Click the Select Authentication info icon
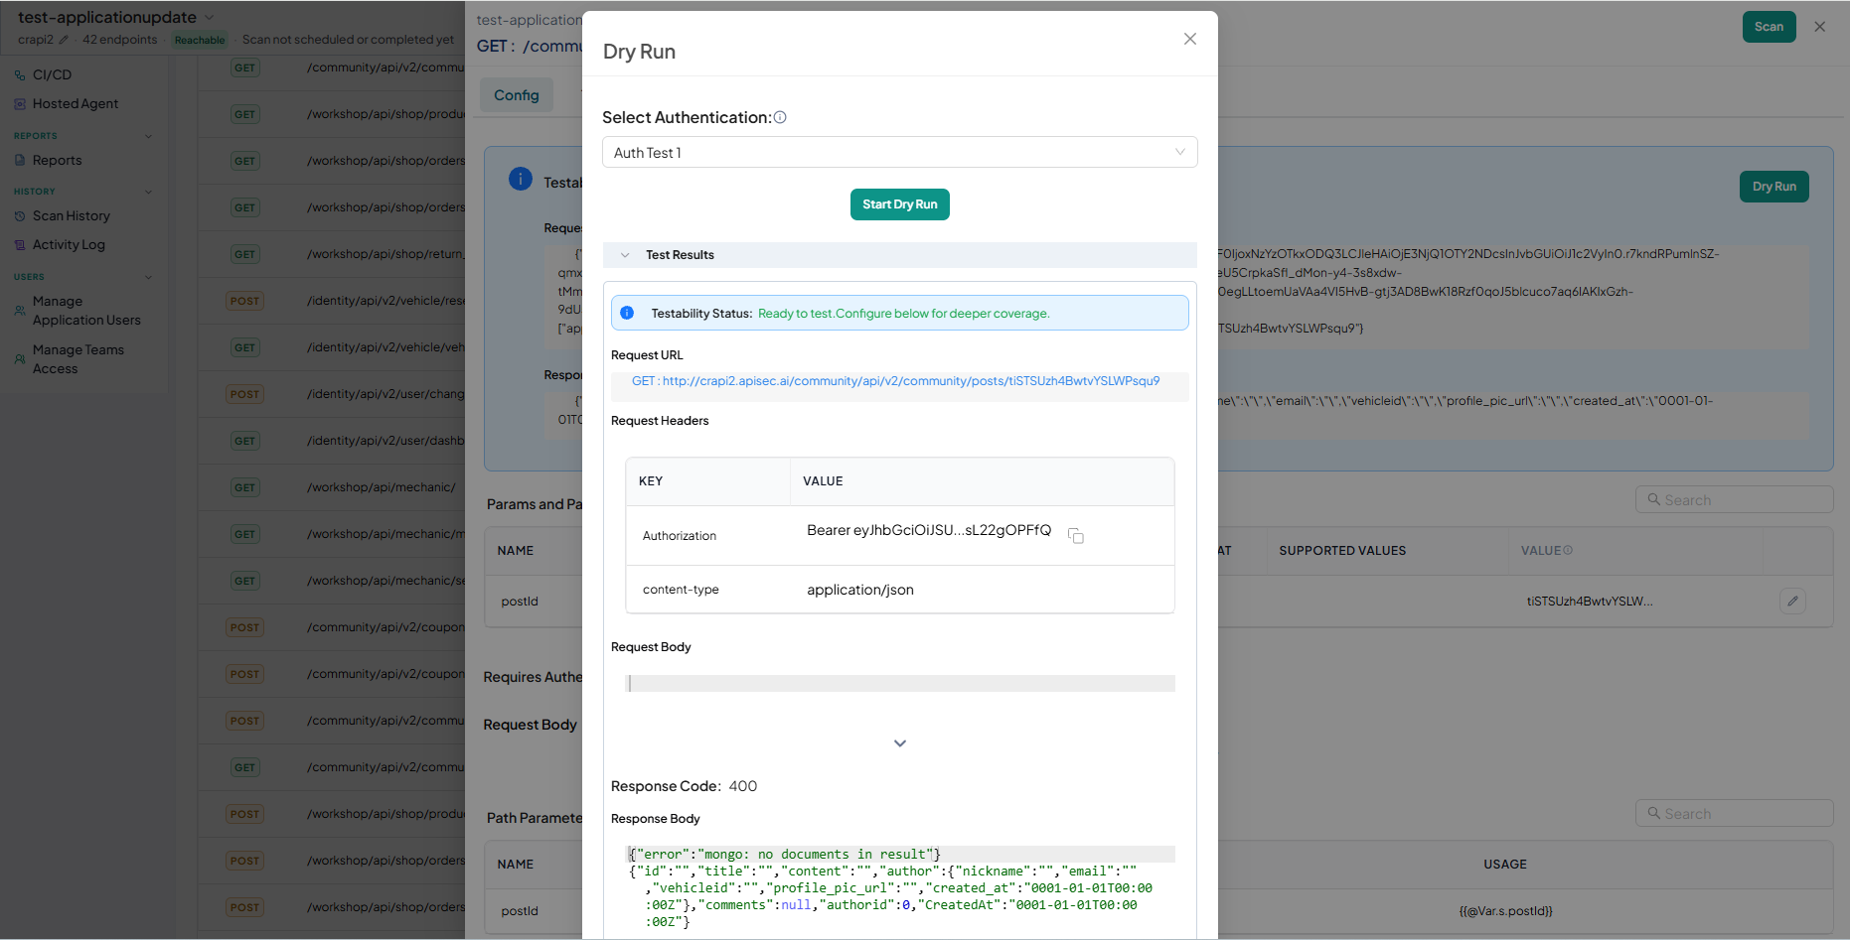Image resolution: width=1850 pixels, height=940 pixels. coord(780,117)
